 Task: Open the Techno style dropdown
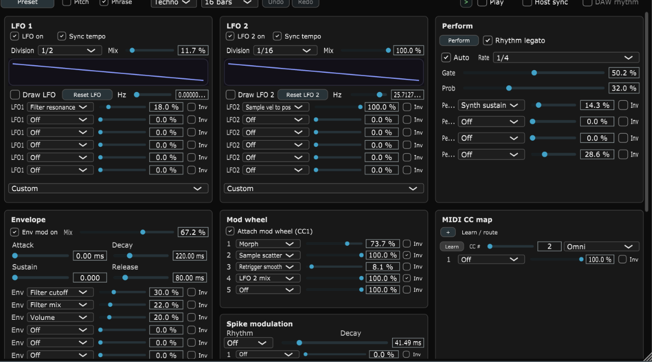(x=173, y=3)
